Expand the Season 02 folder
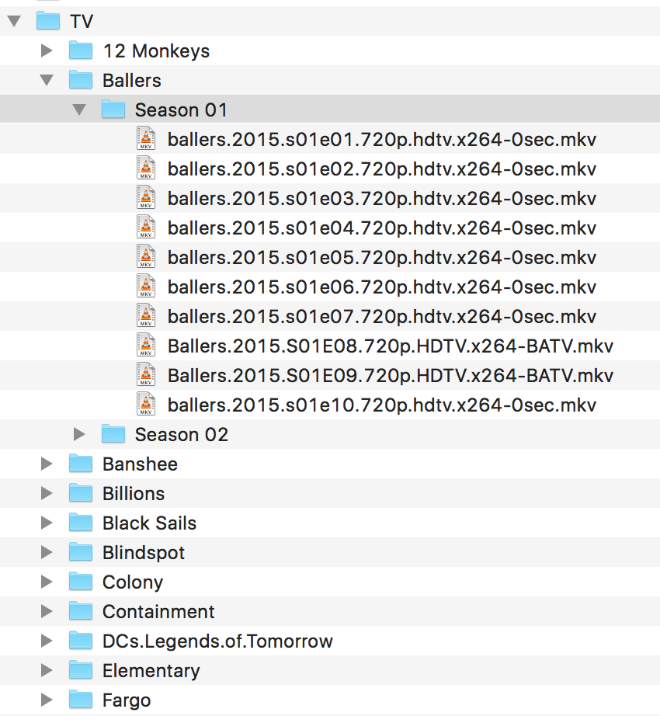 tap(79, 435)
